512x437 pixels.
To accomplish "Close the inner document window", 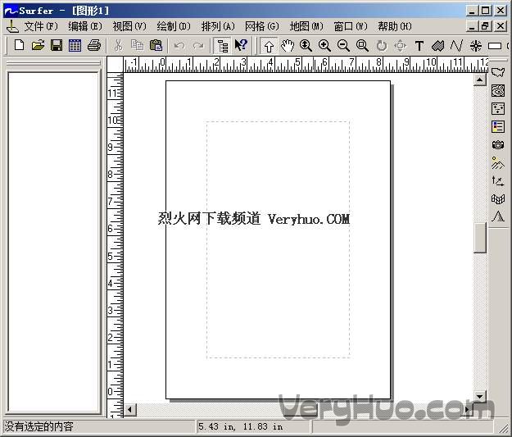I will point(501,26).
